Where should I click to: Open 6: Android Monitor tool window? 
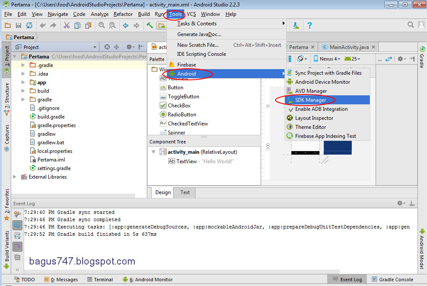pyautogui.click(x=148, y=280)
